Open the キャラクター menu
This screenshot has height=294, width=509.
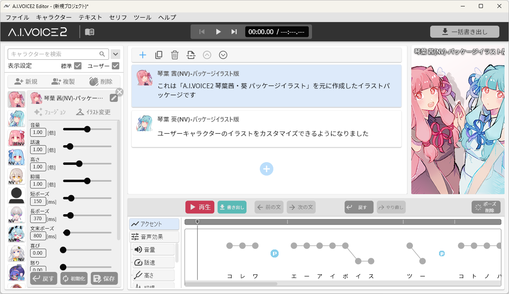(x=54, y=17)
